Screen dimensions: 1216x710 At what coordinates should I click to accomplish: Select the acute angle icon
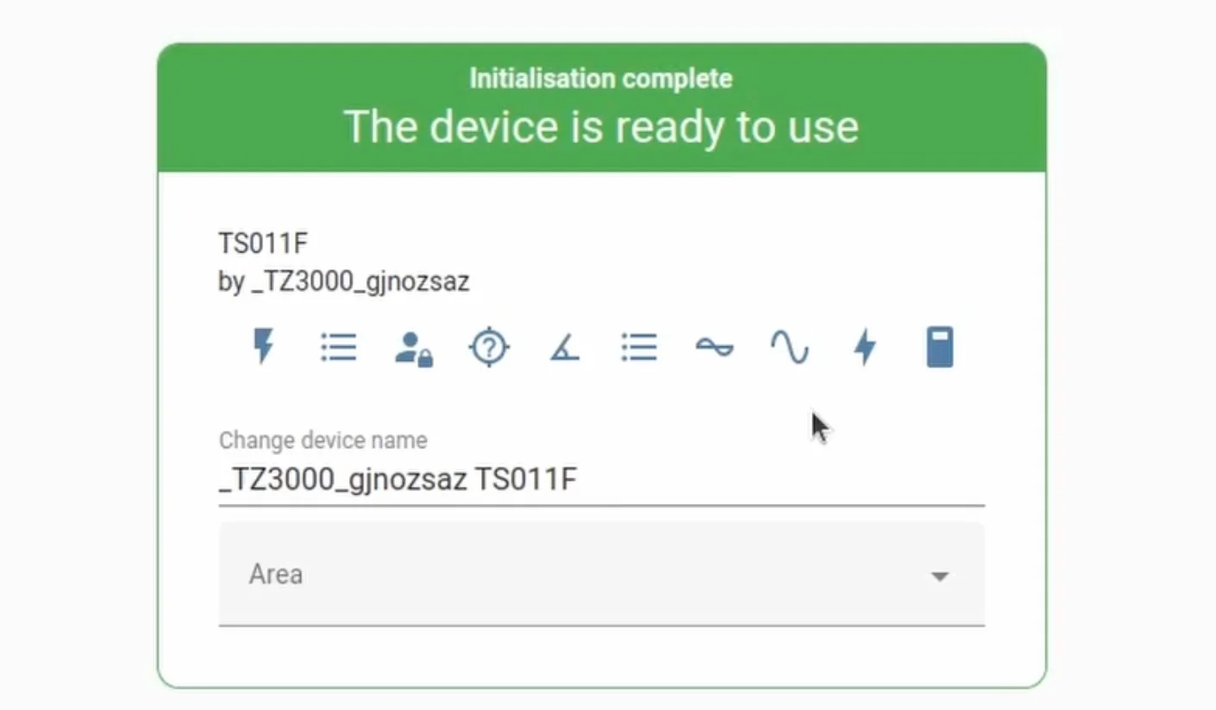565,348
